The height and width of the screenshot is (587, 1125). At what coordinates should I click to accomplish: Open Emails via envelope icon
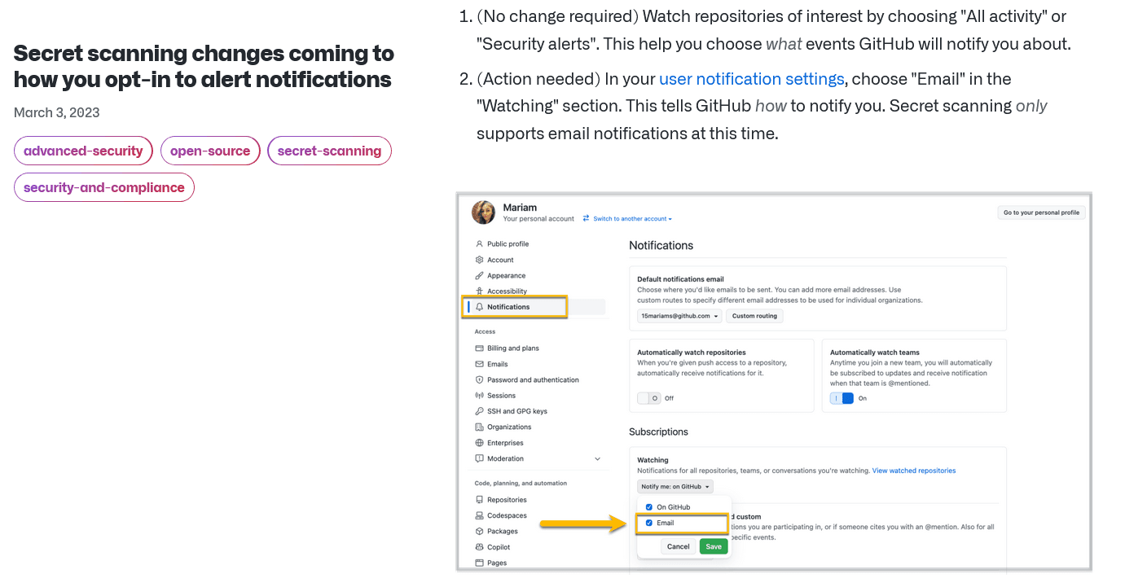click(x=480, y=364)
